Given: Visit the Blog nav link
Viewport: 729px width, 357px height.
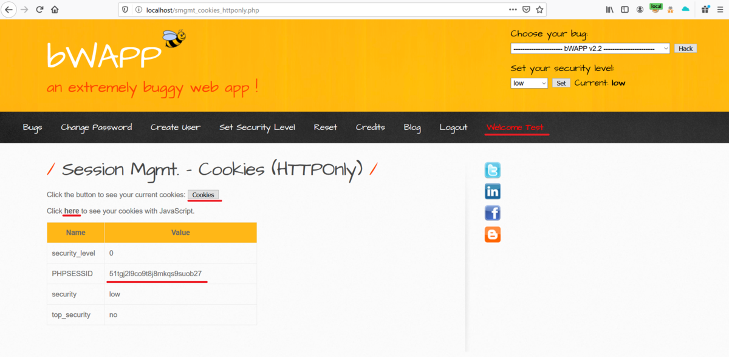Looking at the screenshot, I should pyautogui.click(x=412, y=127).
